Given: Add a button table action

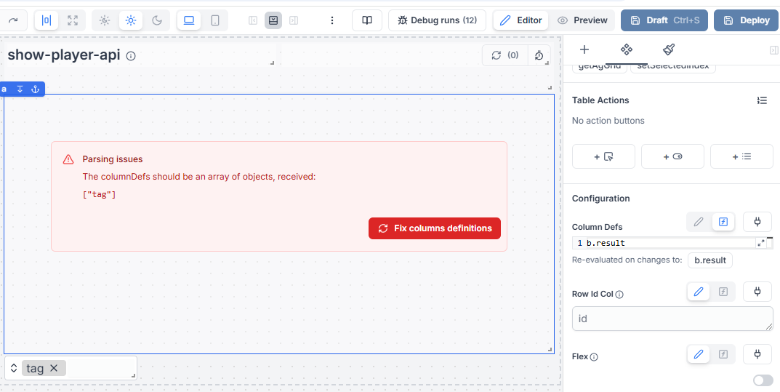Looking at the screenshot, I should (604, 156).
